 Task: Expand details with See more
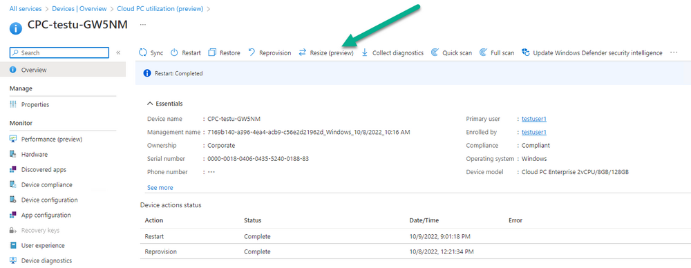pyautogui.click(x=160, y=188)
